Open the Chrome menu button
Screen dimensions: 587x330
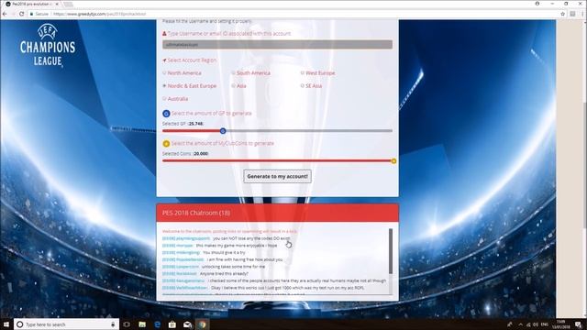click(x=582, y=14)
